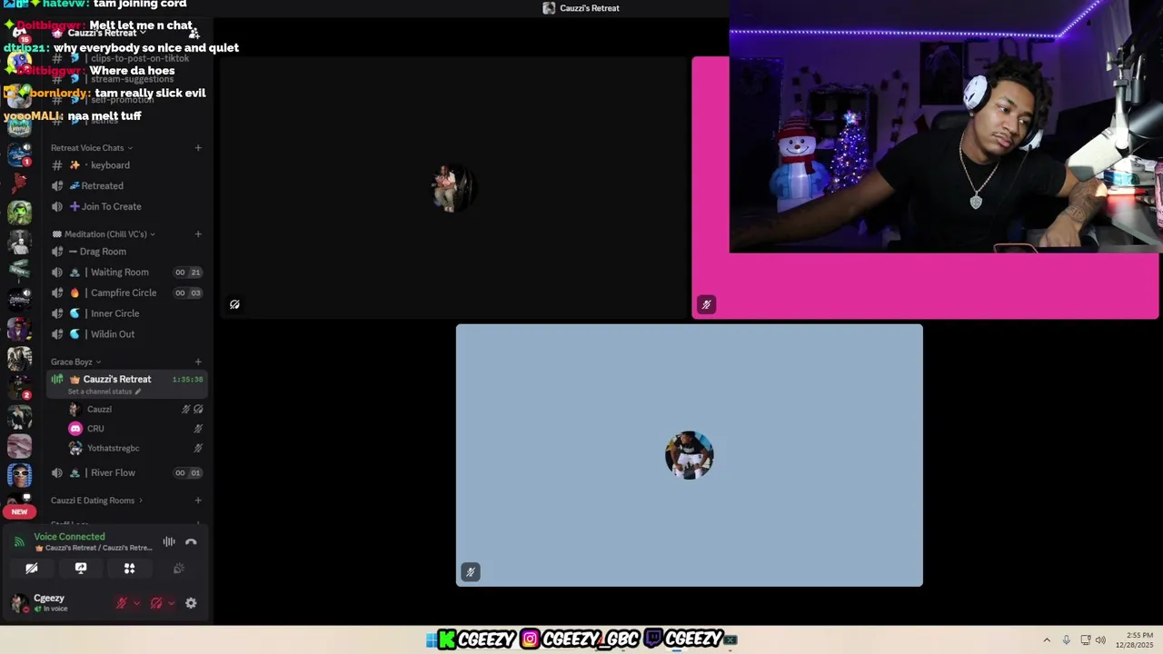Expand Cauzzi E Dating Rooms category
This screenshot has width=1163, height=654.
(x=96, y=500)
